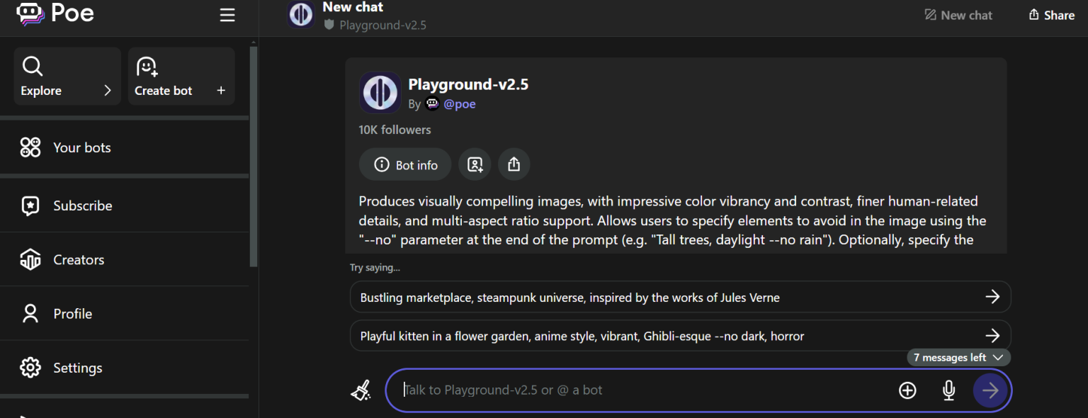Open the @poe creator link
This screenshot has height=418, width=1088.
[x=460, y=103]
